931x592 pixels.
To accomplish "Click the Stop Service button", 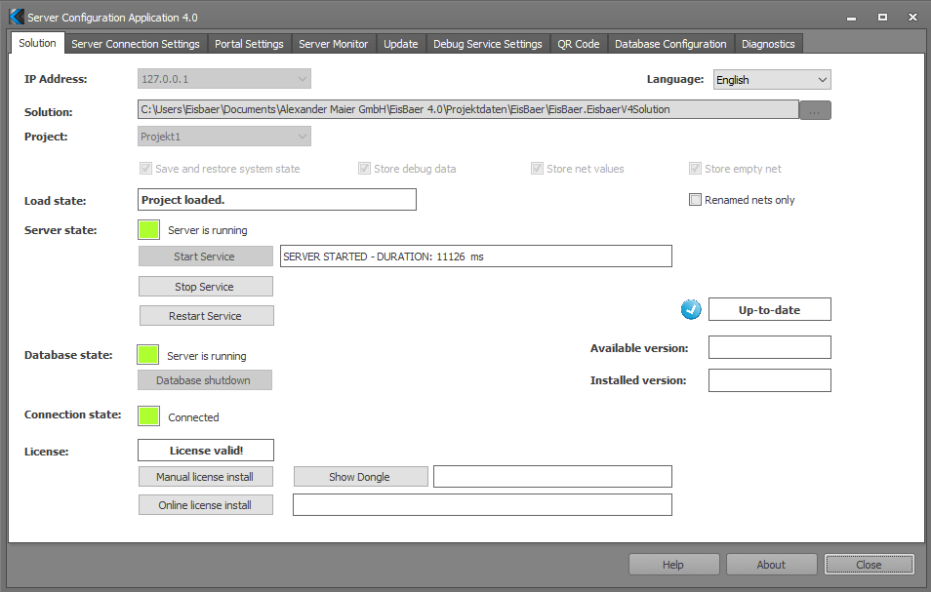I will coord(206,287).
